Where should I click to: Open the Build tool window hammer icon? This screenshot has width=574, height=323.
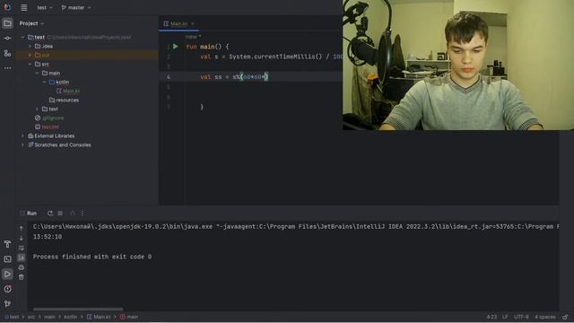tap(7, 244)
